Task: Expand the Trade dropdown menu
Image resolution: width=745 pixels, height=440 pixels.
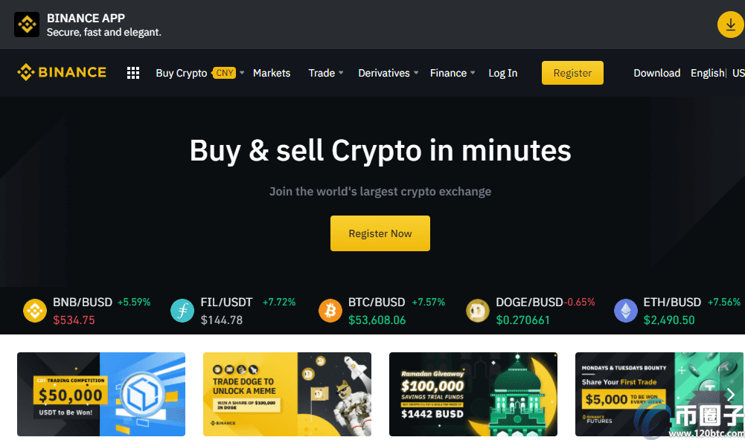Action: [326, 73]
